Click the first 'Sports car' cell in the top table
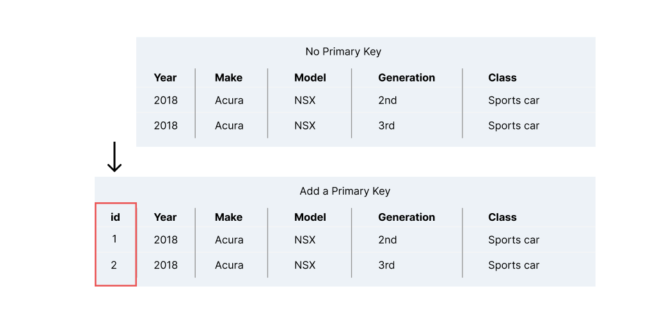Image resolution: width=655 pixels, height=328 pixels. coord(513,101)
